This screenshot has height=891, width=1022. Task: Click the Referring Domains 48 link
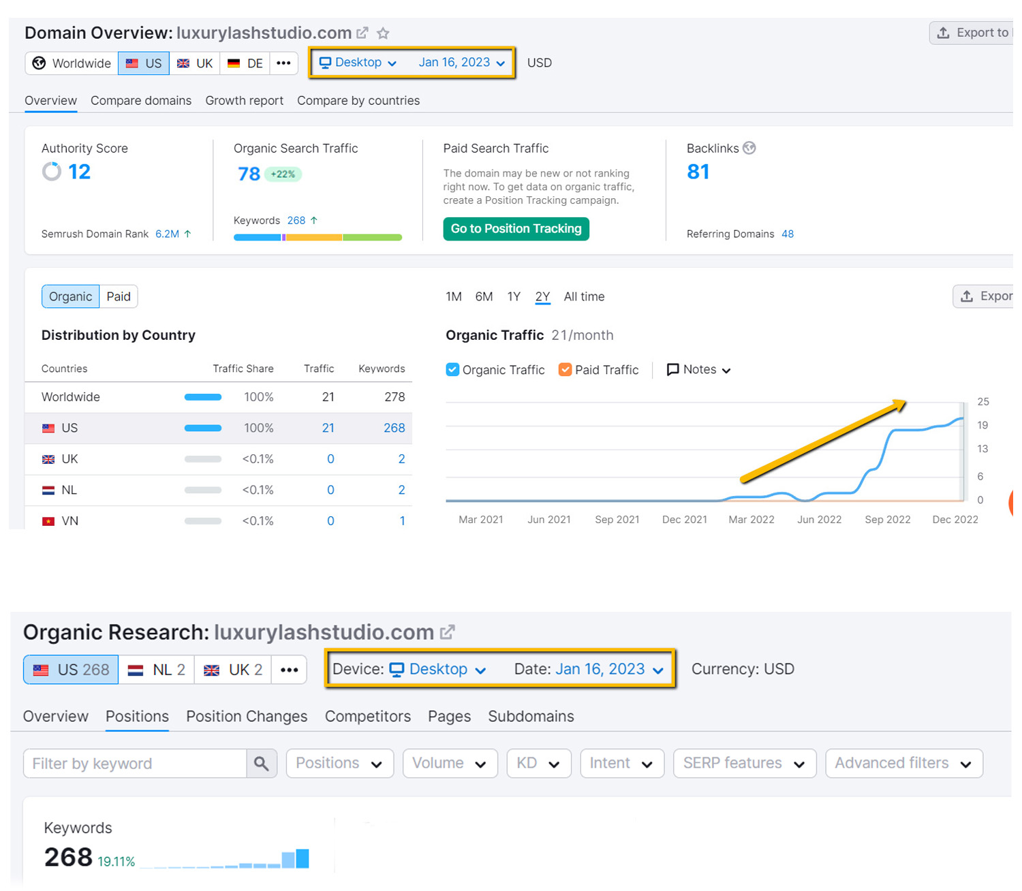click(788, 234)
